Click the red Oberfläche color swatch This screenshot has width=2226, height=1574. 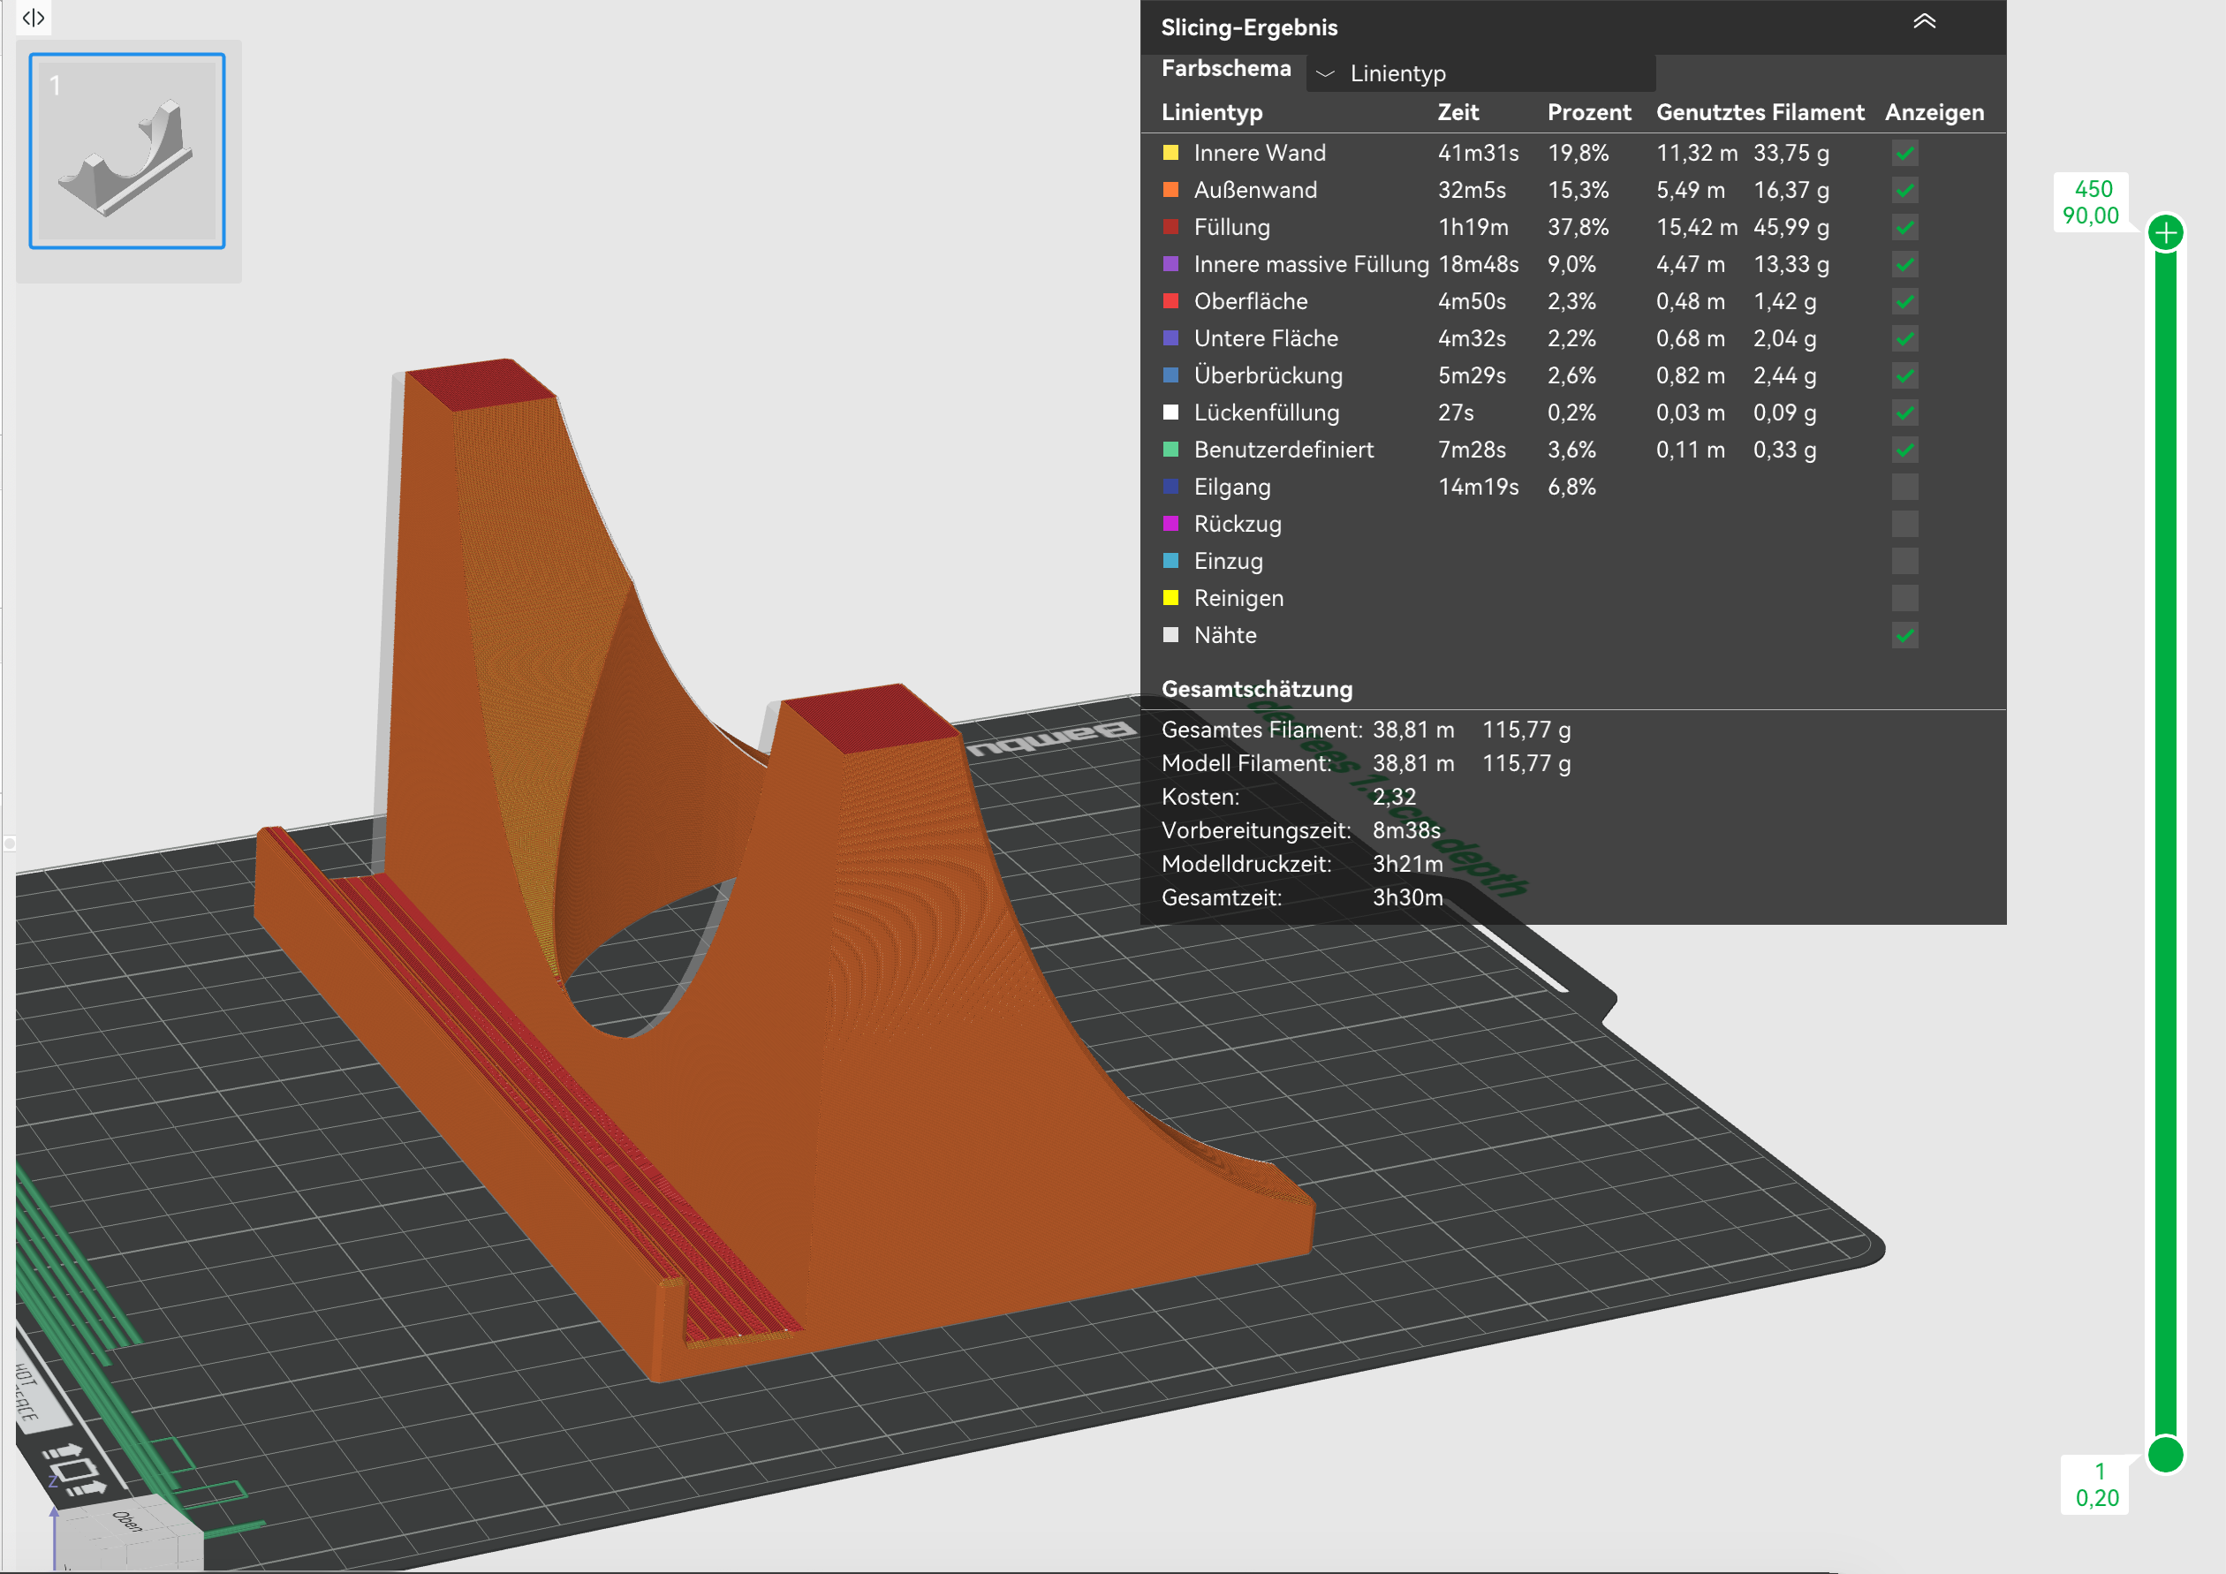pos(1170,300)
